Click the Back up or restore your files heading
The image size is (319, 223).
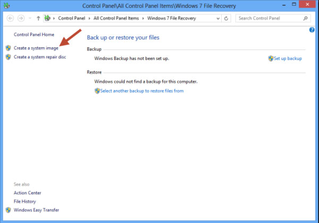pyautogui.click(x=123, y=38)
